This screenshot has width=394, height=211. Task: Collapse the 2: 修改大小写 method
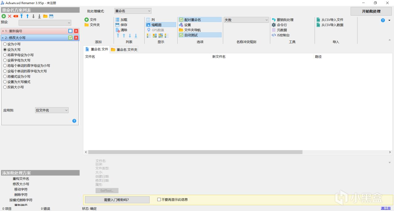pos(3,38)
